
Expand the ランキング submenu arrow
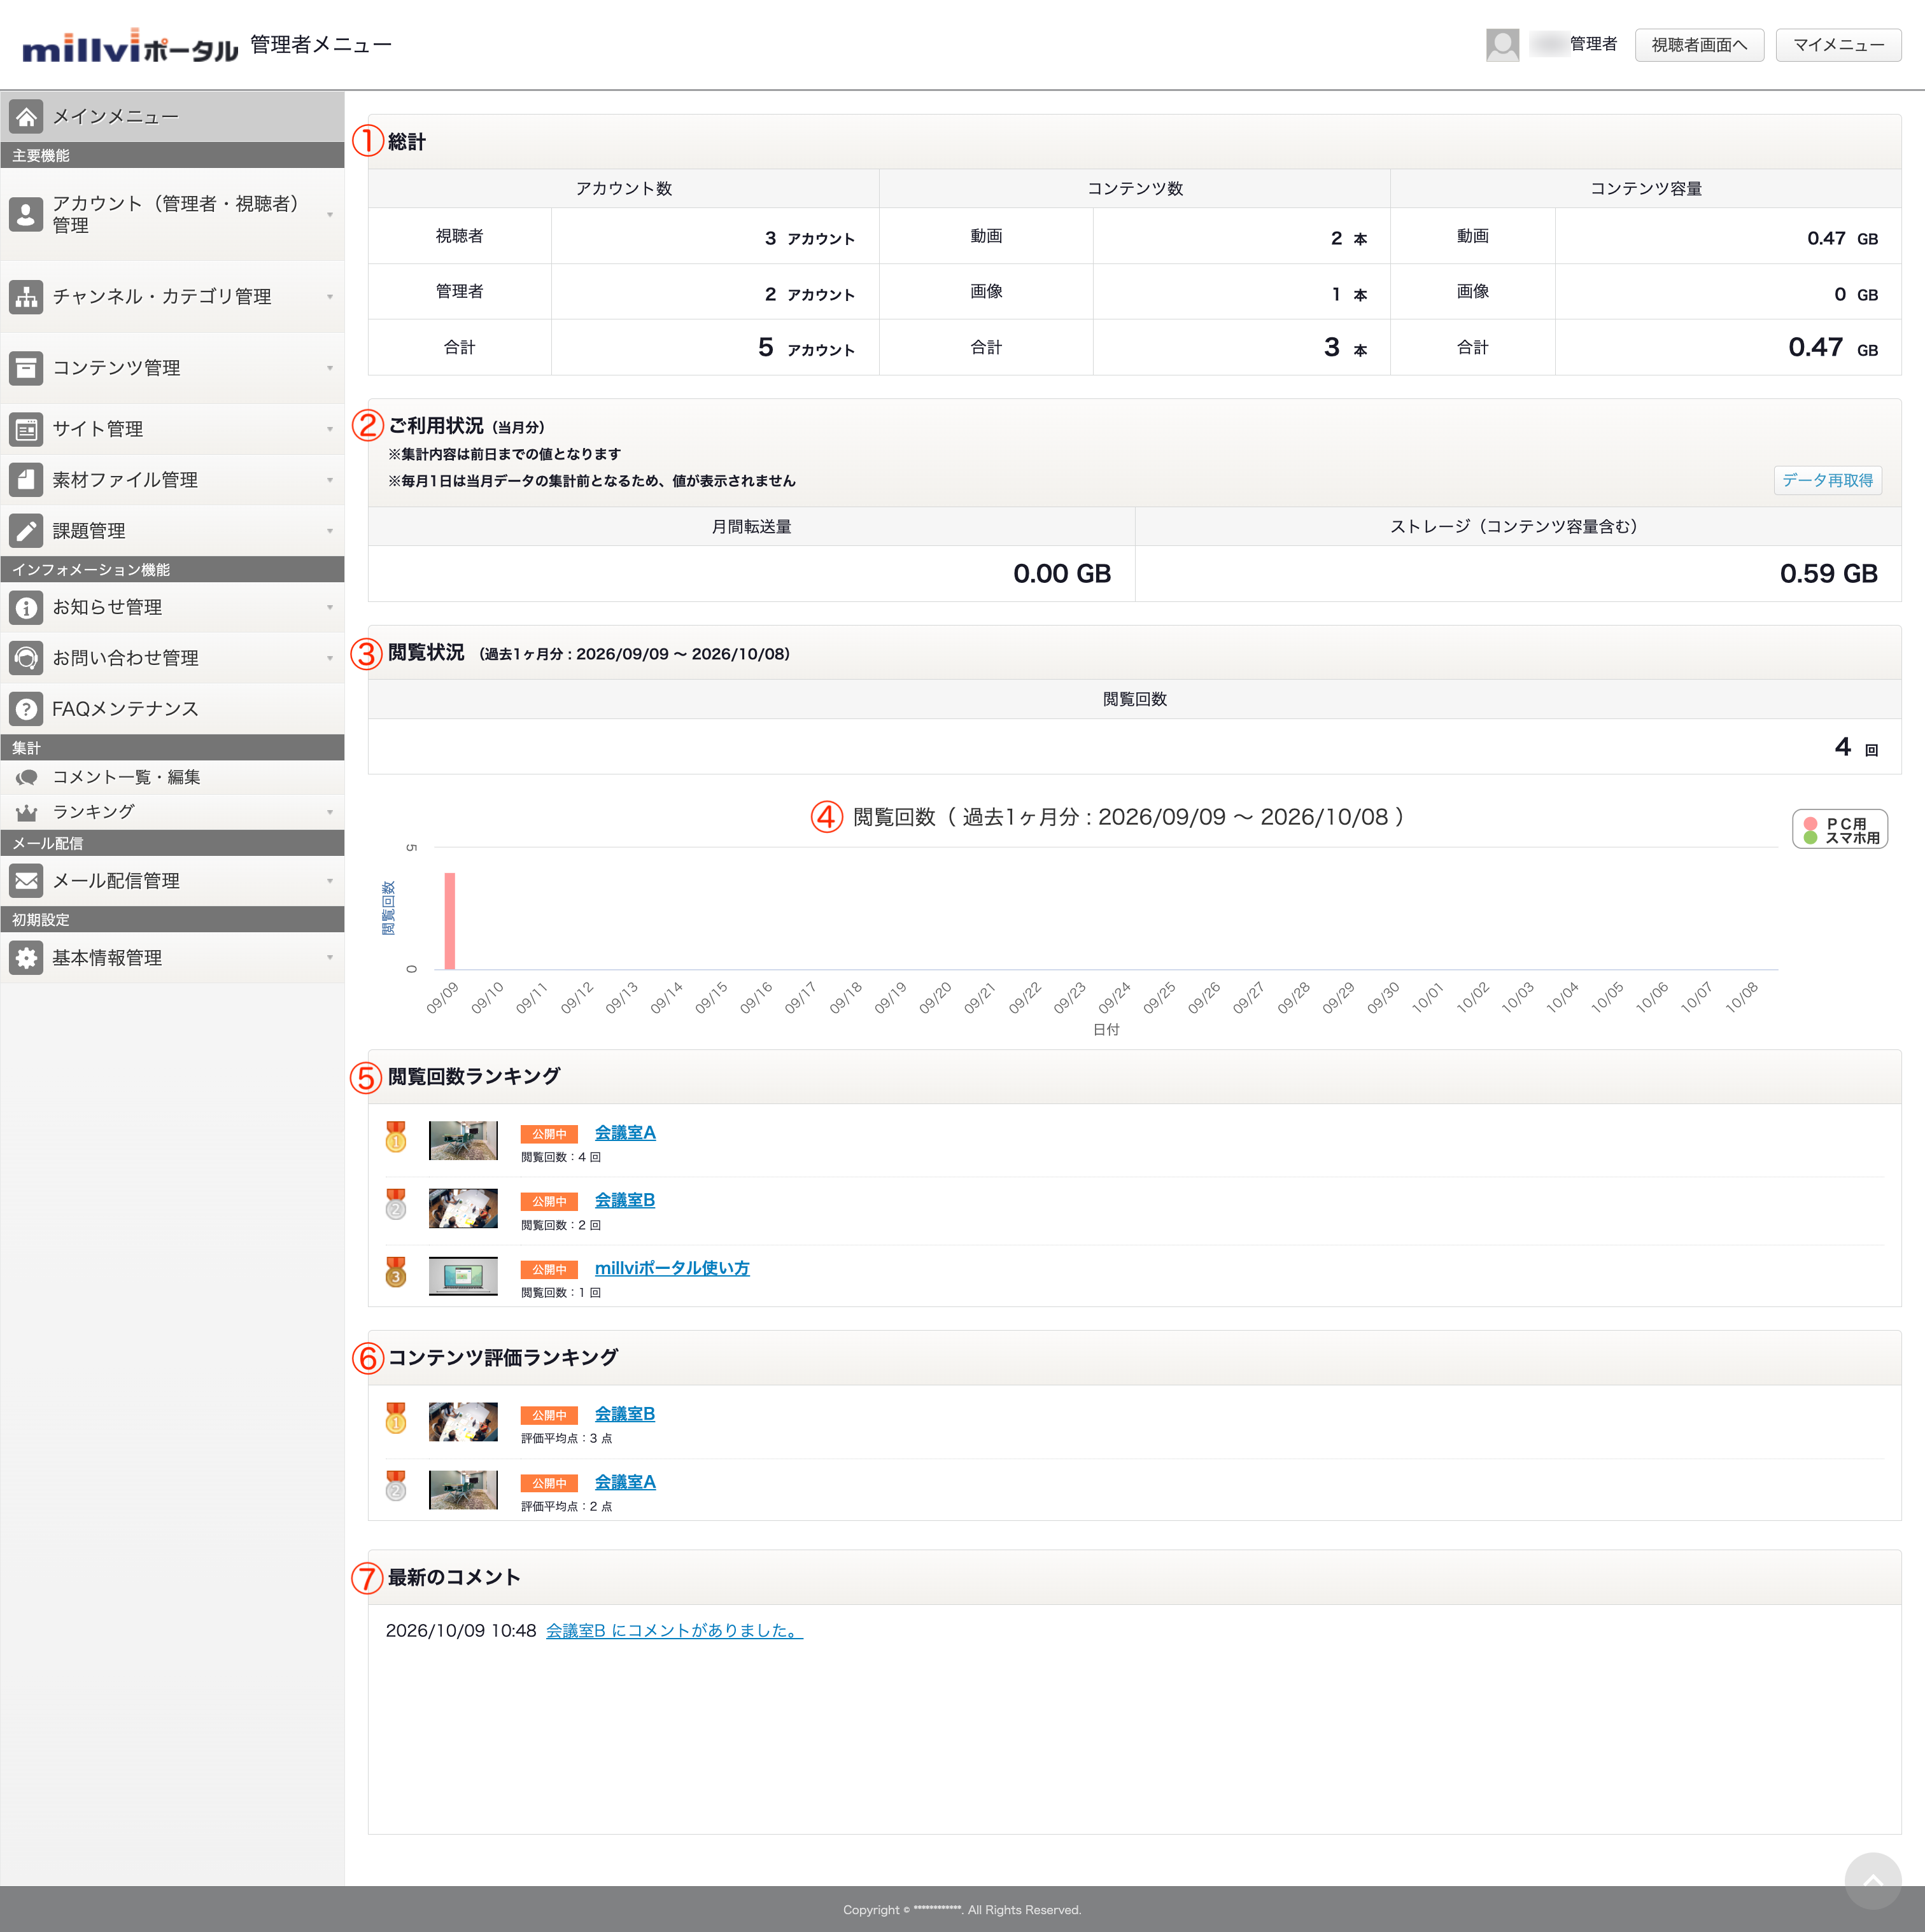tap(329, 812)
